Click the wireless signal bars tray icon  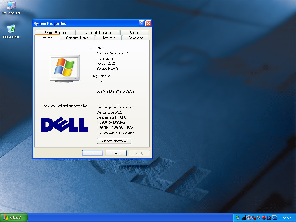pos(243,218)
